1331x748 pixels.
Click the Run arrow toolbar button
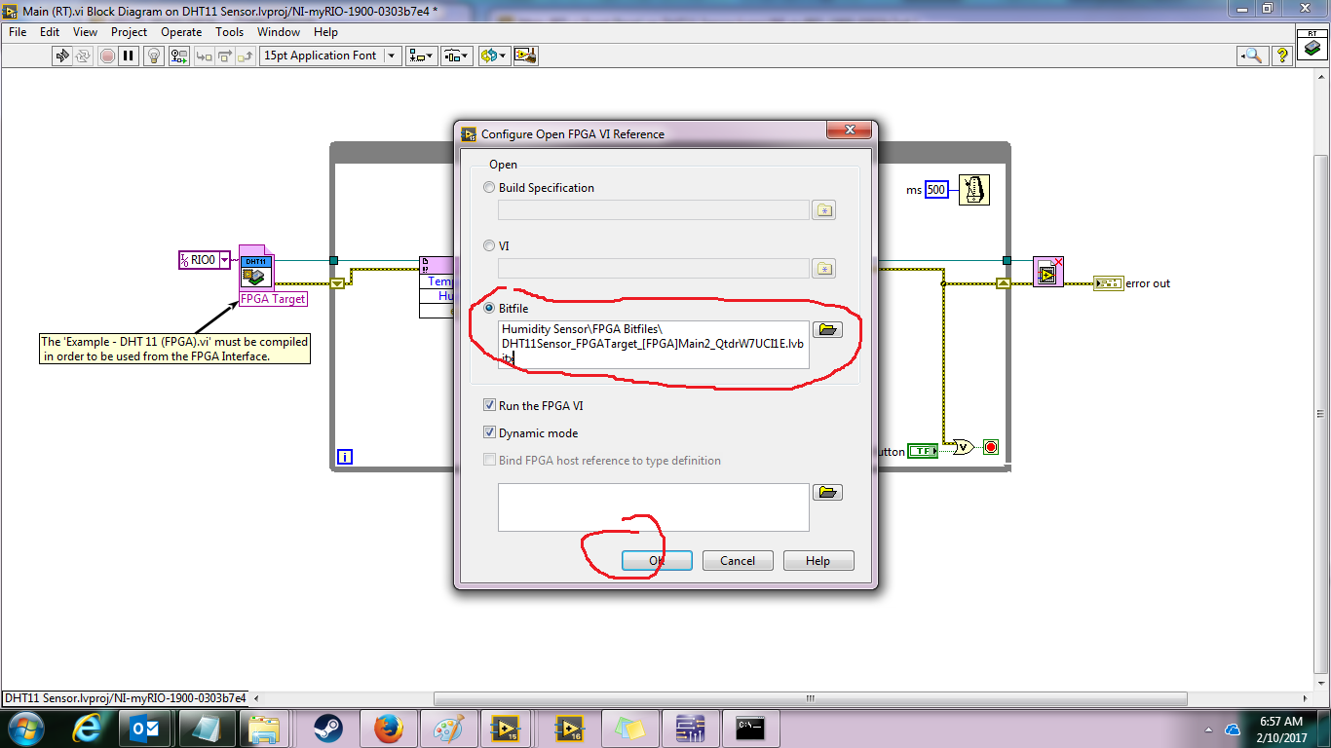62,56
